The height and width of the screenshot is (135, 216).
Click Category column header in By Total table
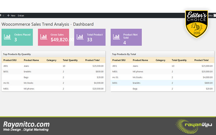click(x=160, y=60)
